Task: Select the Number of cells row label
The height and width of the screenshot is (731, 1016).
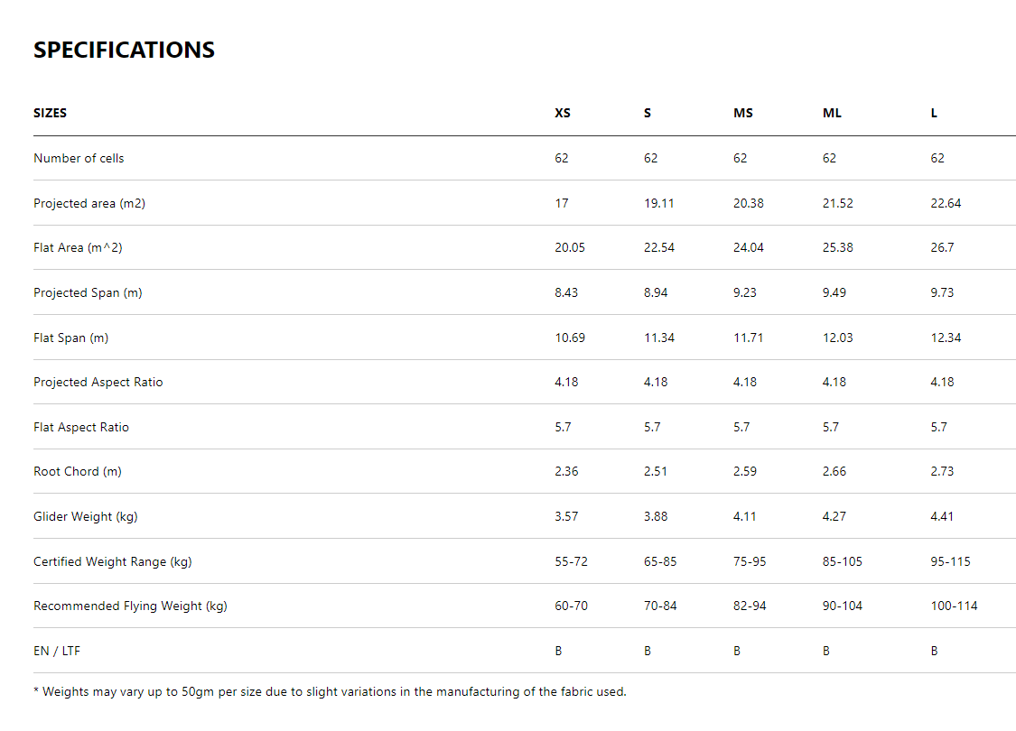Action: point(79,159)
